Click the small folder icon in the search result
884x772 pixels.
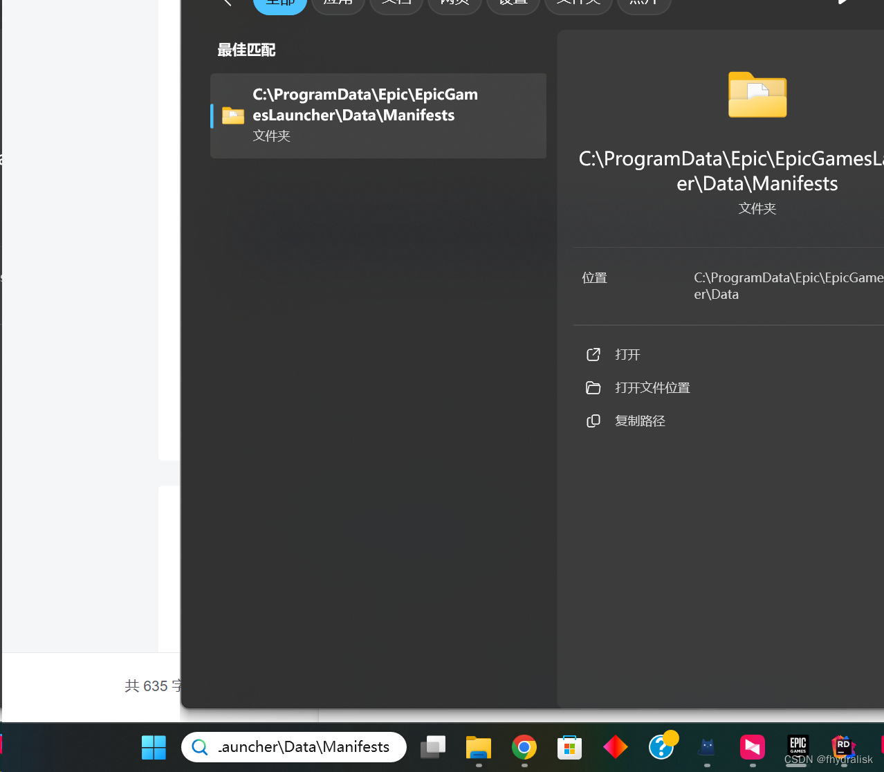click(233, 116)
